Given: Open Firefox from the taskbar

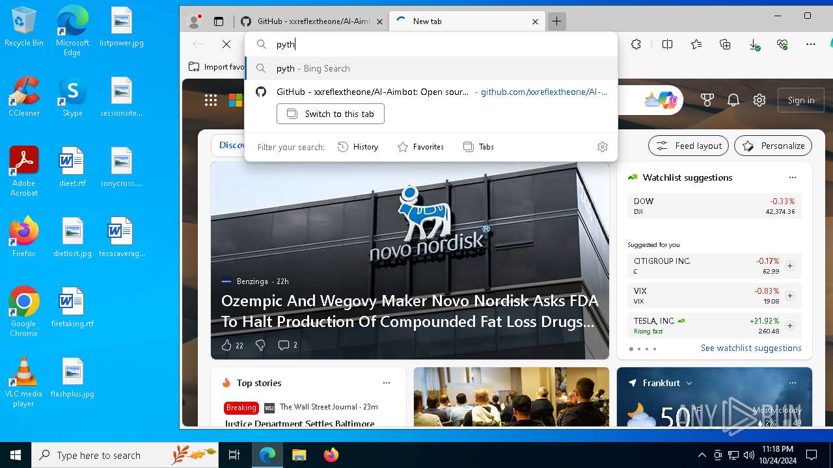Looking at the screenshot, I should [x=331, y=455].
